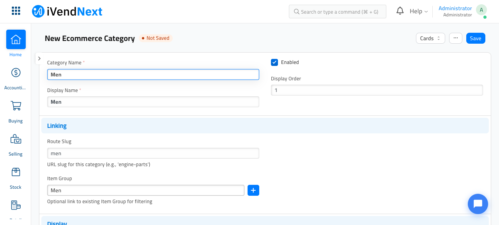
Task: Focus the Category Name field
Action: (x=153, y=74)
